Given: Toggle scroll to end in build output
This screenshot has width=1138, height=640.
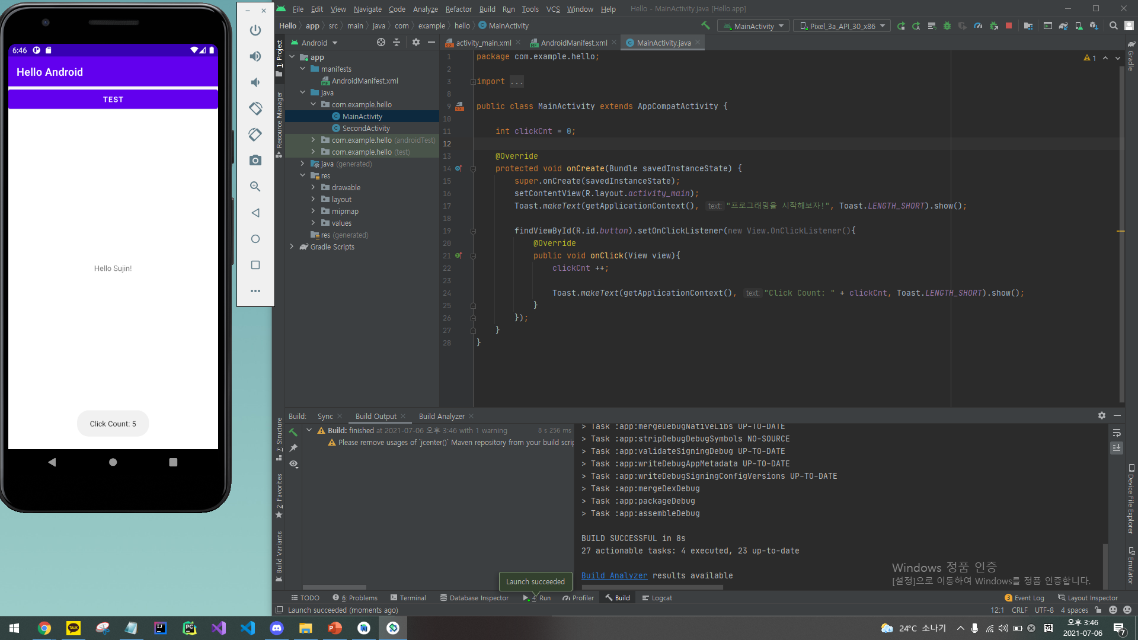Looking at the screenshot, I should tap(1117, 448).
